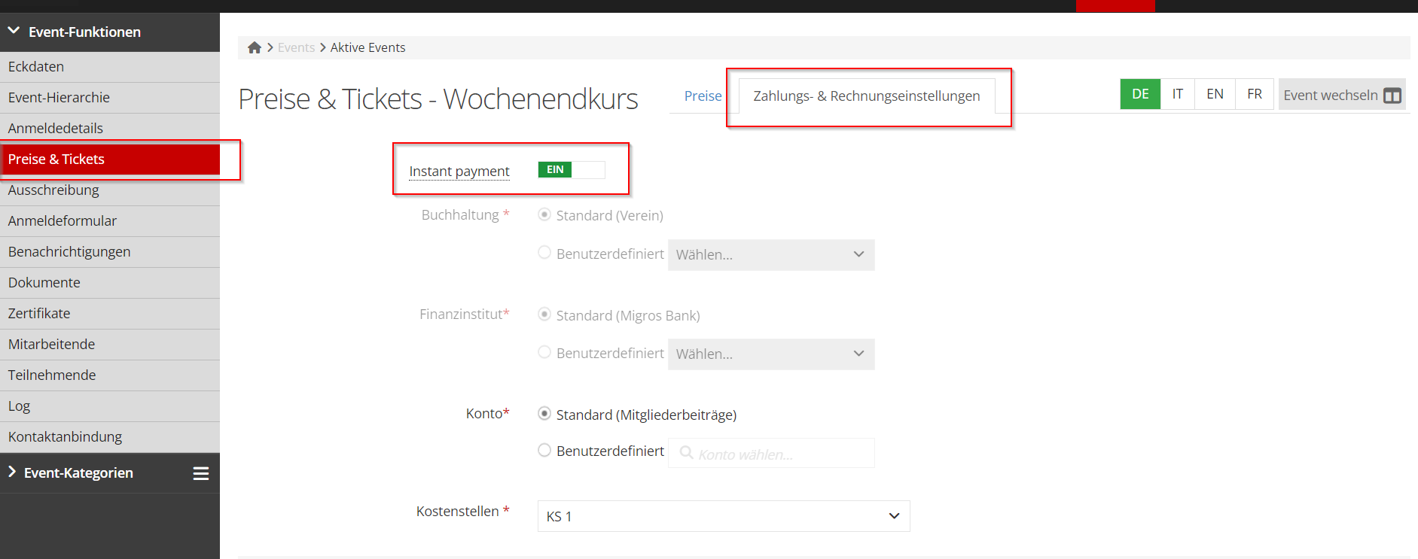Click the Event wechseln button
Image resolution: width=1418 pixels, height=559 pixels.
pyautogui.click(x=1342, y=95)
